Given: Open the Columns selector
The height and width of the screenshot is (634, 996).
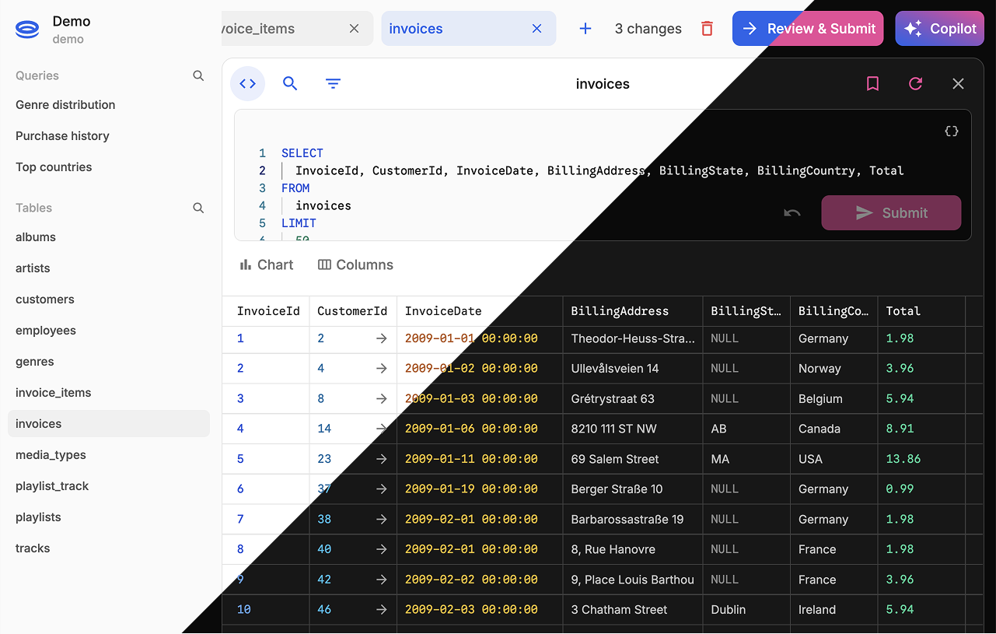Looking at the screenshot, I should (x=355, y=265).
